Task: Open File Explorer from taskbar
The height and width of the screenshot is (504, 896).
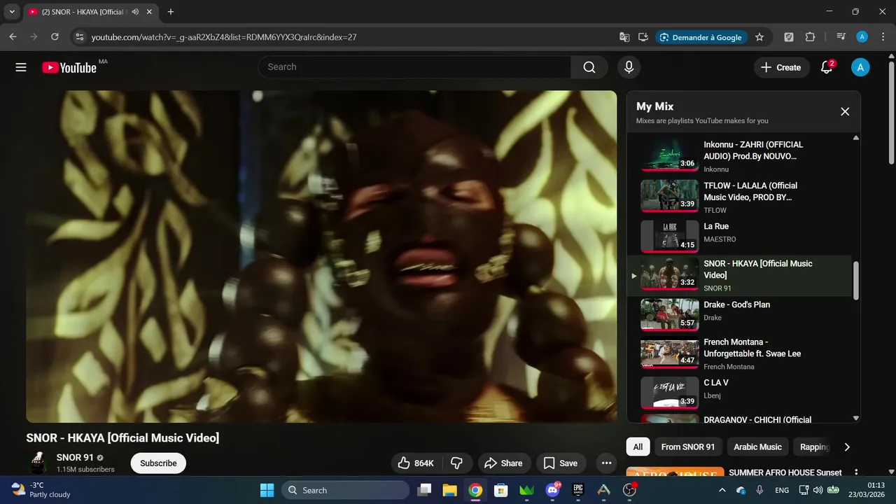Action: (449, 490)
